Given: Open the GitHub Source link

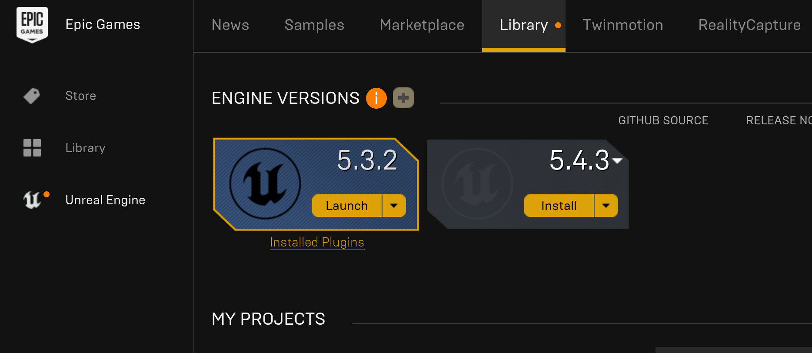Looking at the screenshot, I should pos(663,120).
